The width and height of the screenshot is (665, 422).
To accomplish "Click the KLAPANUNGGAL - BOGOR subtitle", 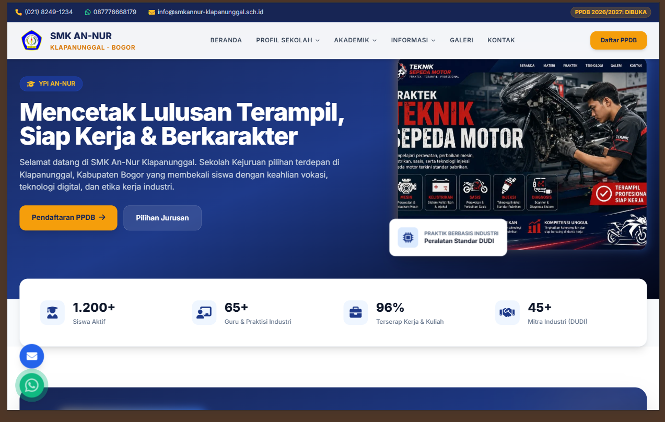I will [x=92, y=48].
